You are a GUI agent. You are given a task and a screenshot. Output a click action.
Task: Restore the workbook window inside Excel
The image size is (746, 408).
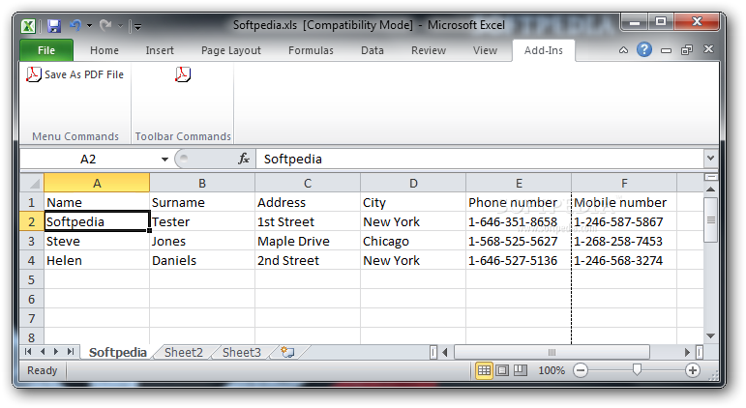coord(687,50)
